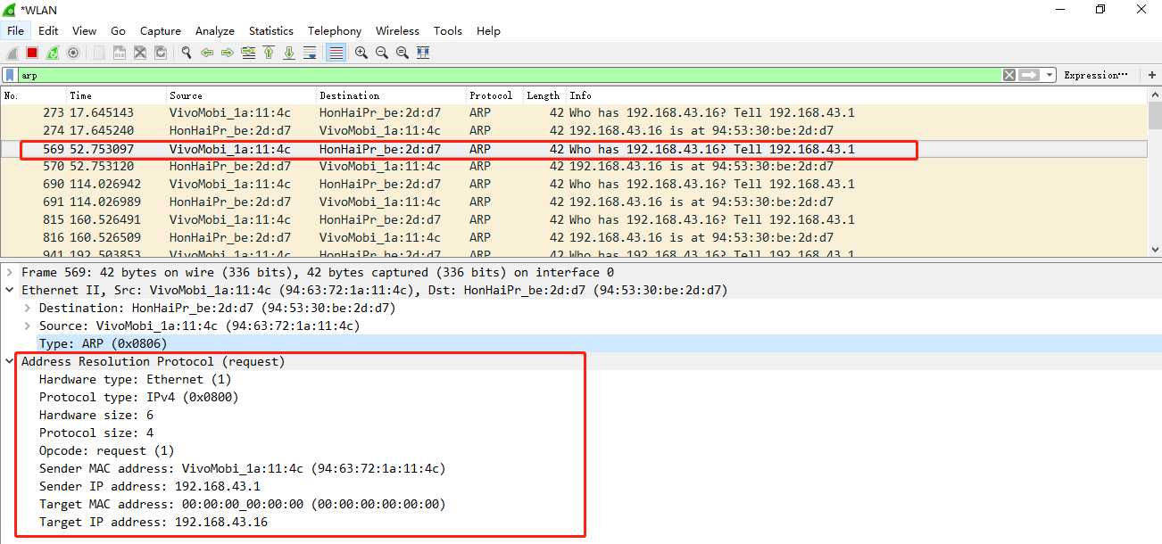Select packet number 690

coord(574,185)
